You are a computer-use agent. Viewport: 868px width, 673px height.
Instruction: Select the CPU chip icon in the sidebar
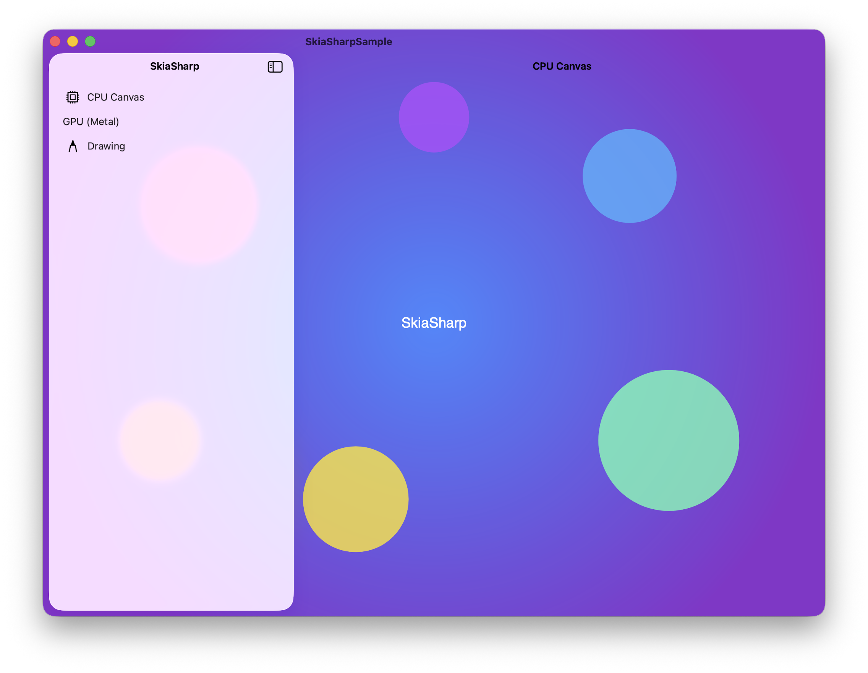click(x=73, y=97)
